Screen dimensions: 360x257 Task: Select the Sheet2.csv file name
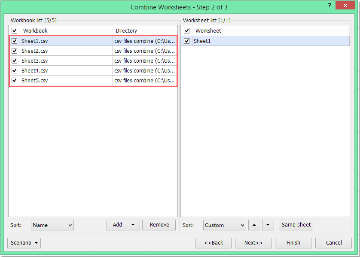(35, 51)
